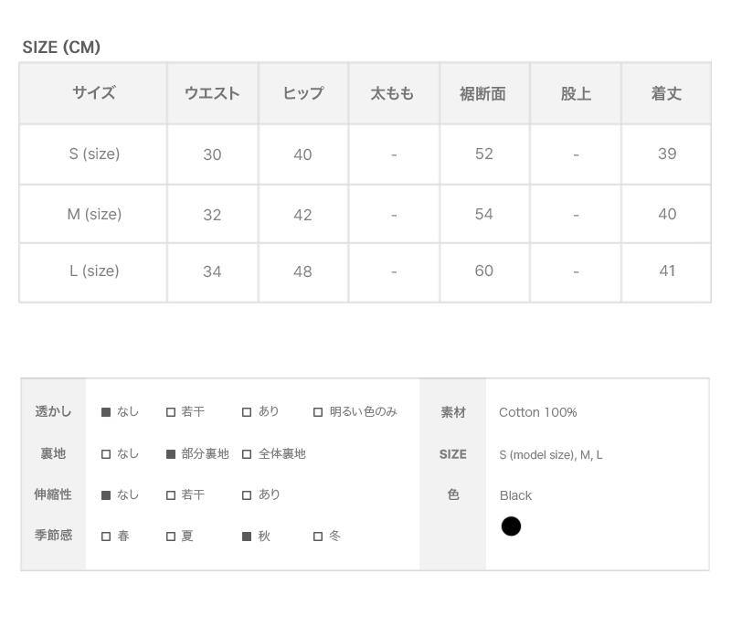Toggle the 秋 season checkbox

[x=247, y=537]
